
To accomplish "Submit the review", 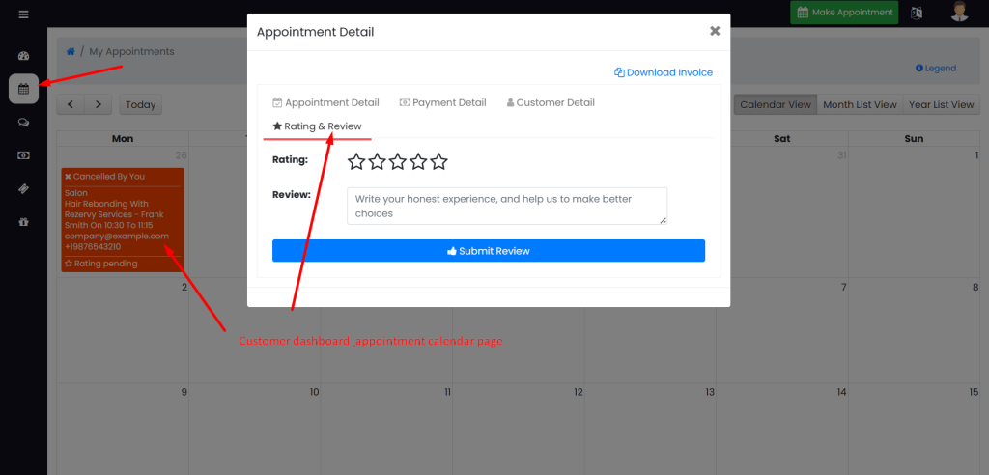I will click(x=488, y=250).
